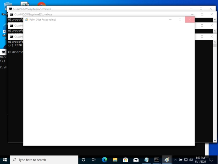Viewport: 218px width, 164px height.
Task: Click the 'C:\Users\' prompt in cmd window
Action: pyautogui.click(x=15, y=52)
